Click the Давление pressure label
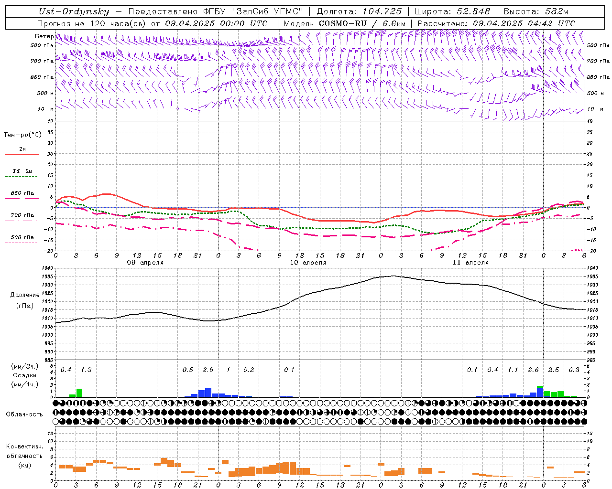Image resolution: width=612 pixels, height=489 pixels. (x=25, y=295)
